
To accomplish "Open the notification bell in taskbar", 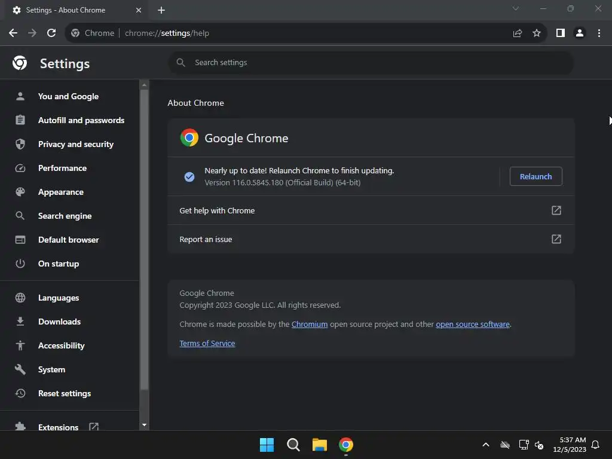I will [x=595, y=445].
